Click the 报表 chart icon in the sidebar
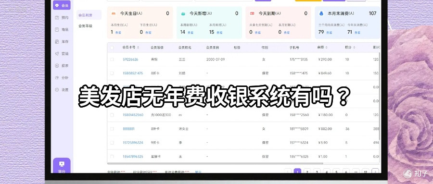Viewport: 433px width, 184px height. pyautogui.click(x=57, y=66)
